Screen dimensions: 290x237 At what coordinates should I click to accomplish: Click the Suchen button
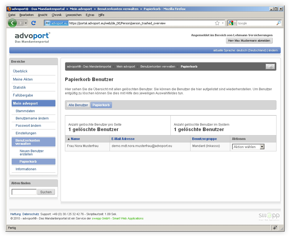click(46, 192)
